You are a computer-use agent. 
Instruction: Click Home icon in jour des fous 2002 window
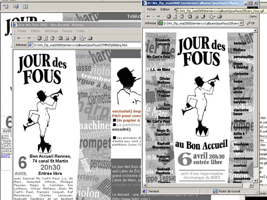click(x=52, y=38)
